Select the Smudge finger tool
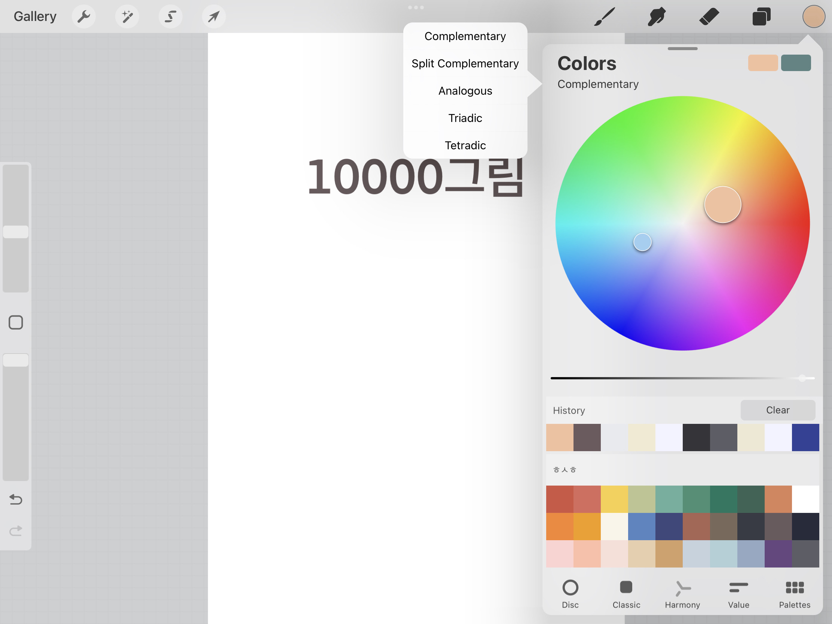Viewport: 832px width, 624px height. pos(657,16)
